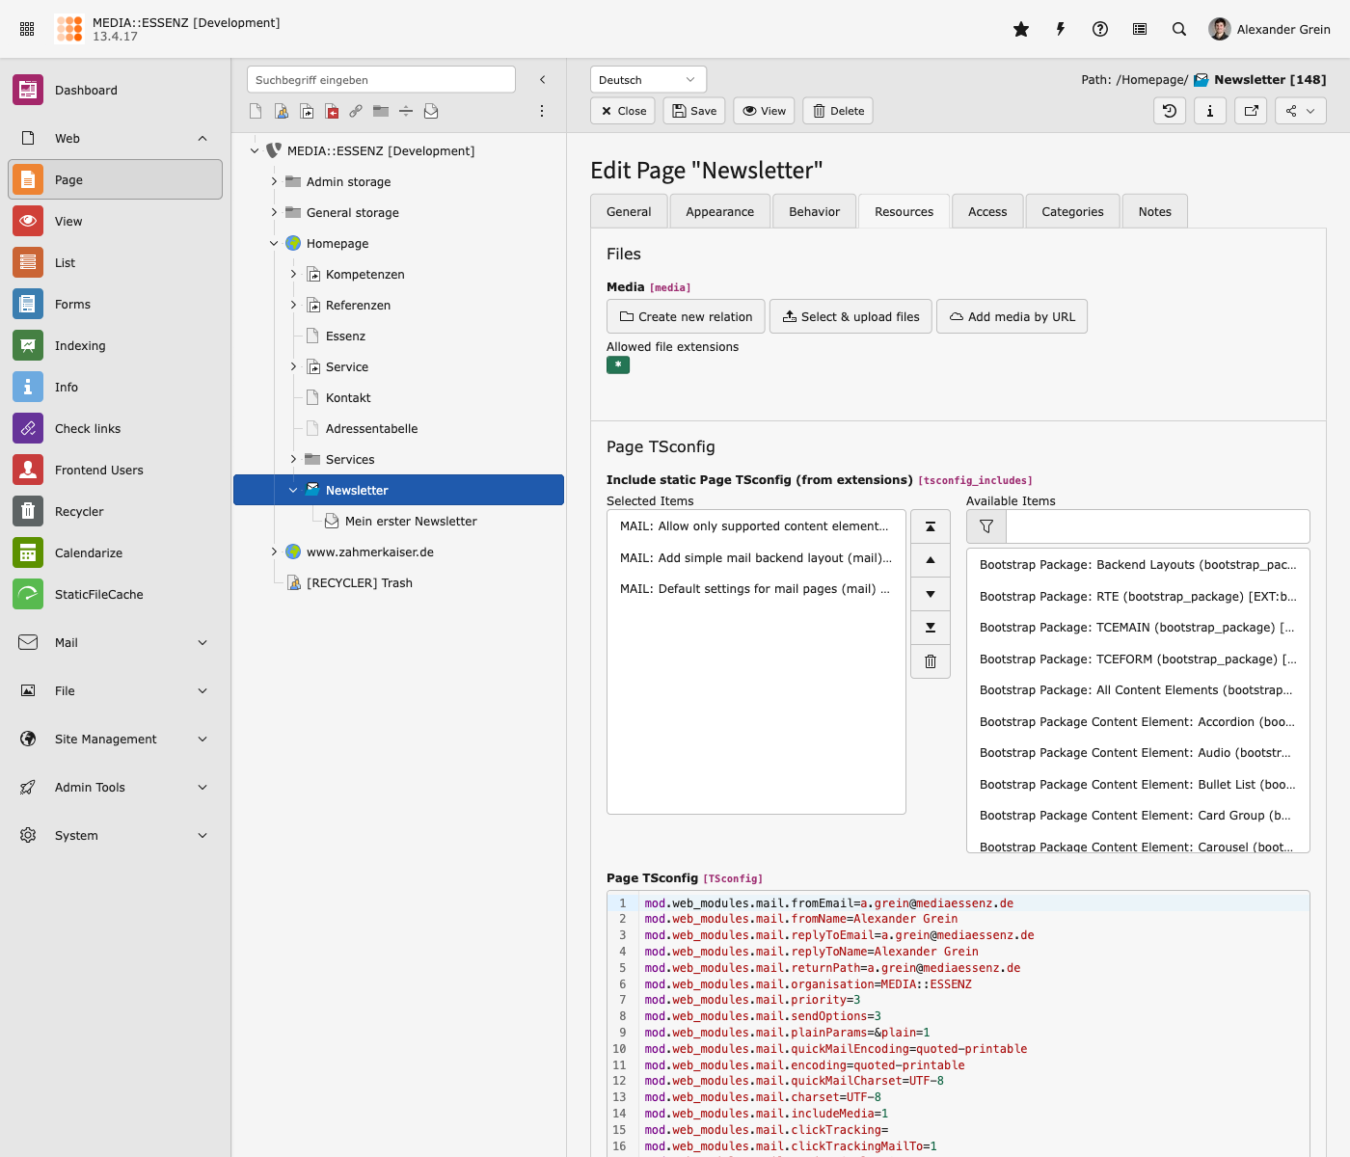Image resolution: width=1350 pixels, height=1157 pixels.
Task: Switch to the Categories tab
Action: coord(1072,211)
